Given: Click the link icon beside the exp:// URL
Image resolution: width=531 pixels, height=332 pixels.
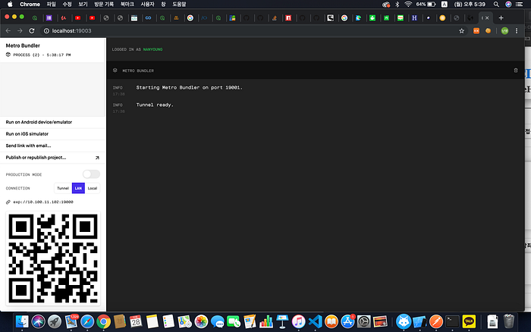Looking at the screenshot, I should click(x=8, y=202).
